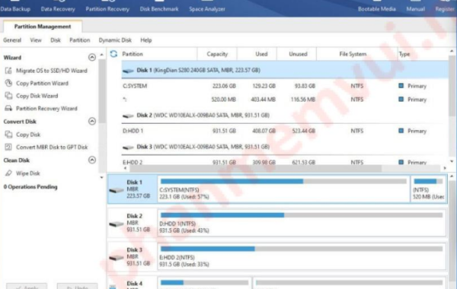This screenshot has height=289, width=457.
Task: Click the Copy Partition Wizard icon
Action: 8,83
